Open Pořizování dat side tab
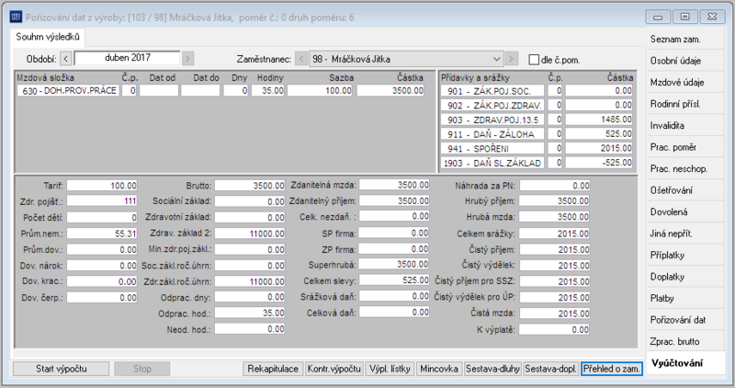Image resolution: width=735 pixels, height=388 pixels. (684, 320)
